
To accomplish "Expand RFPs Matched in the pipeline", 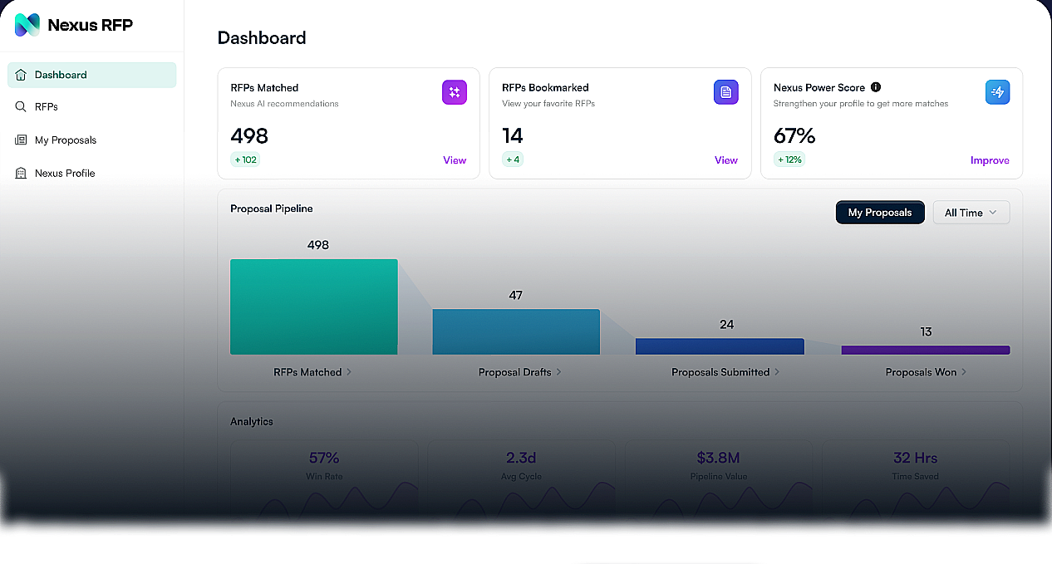I will (312, 372).
